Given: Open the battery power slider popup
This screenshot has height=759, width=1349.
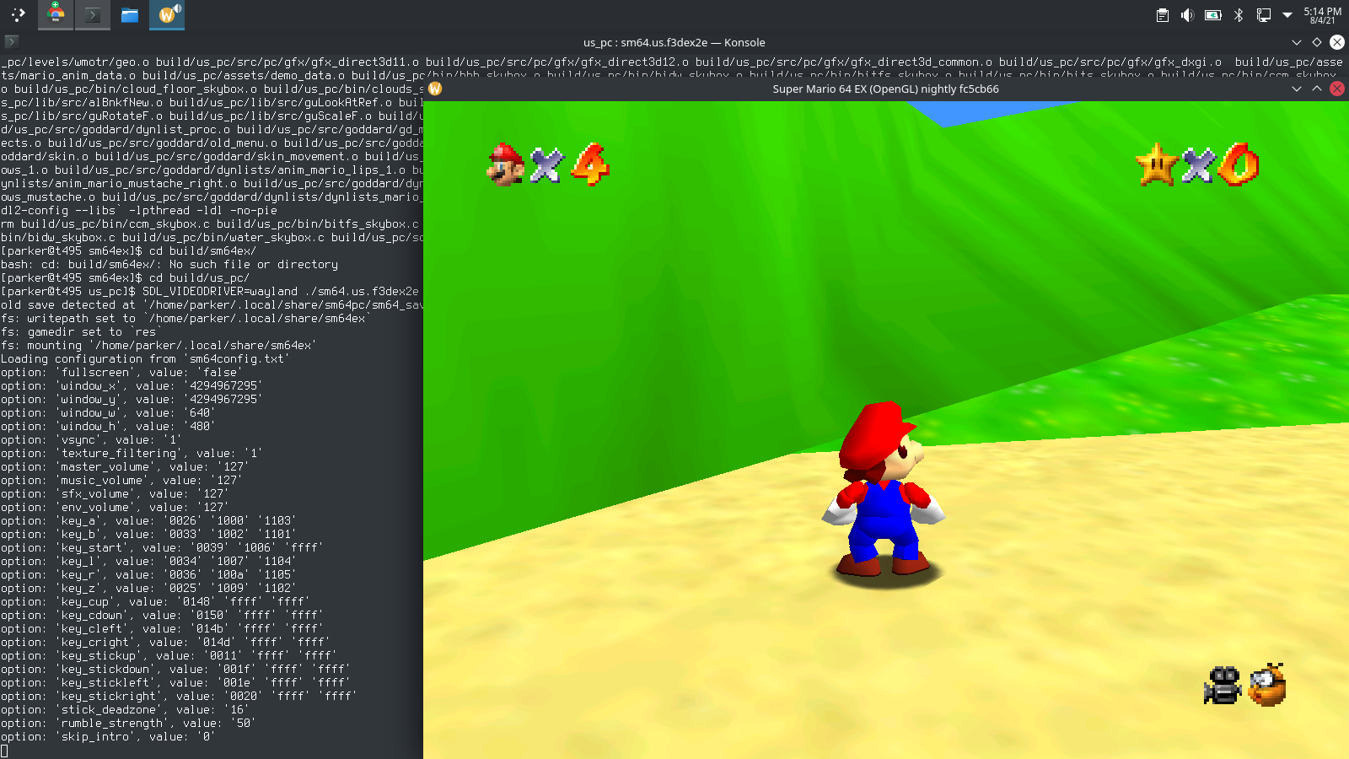Looking at the screenshot, I should 1214,14.
